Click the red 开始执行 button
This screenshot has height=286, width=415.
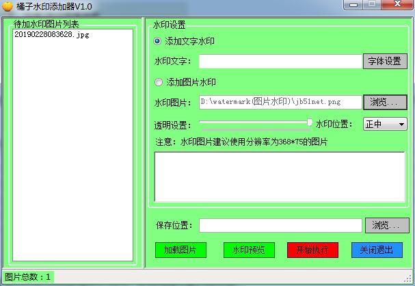pyautogui.click(x=313, y=250)
